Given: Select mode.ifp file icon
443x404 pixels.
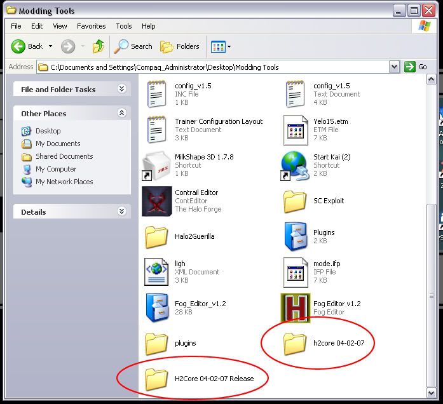Looking at the screenshot, I should [x=296, y=272].
